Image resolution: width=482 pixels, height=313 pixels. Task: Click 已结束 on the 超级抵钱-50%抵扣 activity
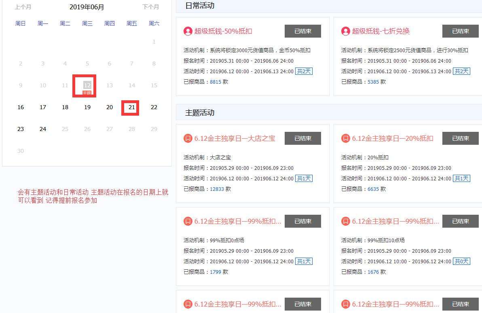pyautogui.click(x=302, y=31)
